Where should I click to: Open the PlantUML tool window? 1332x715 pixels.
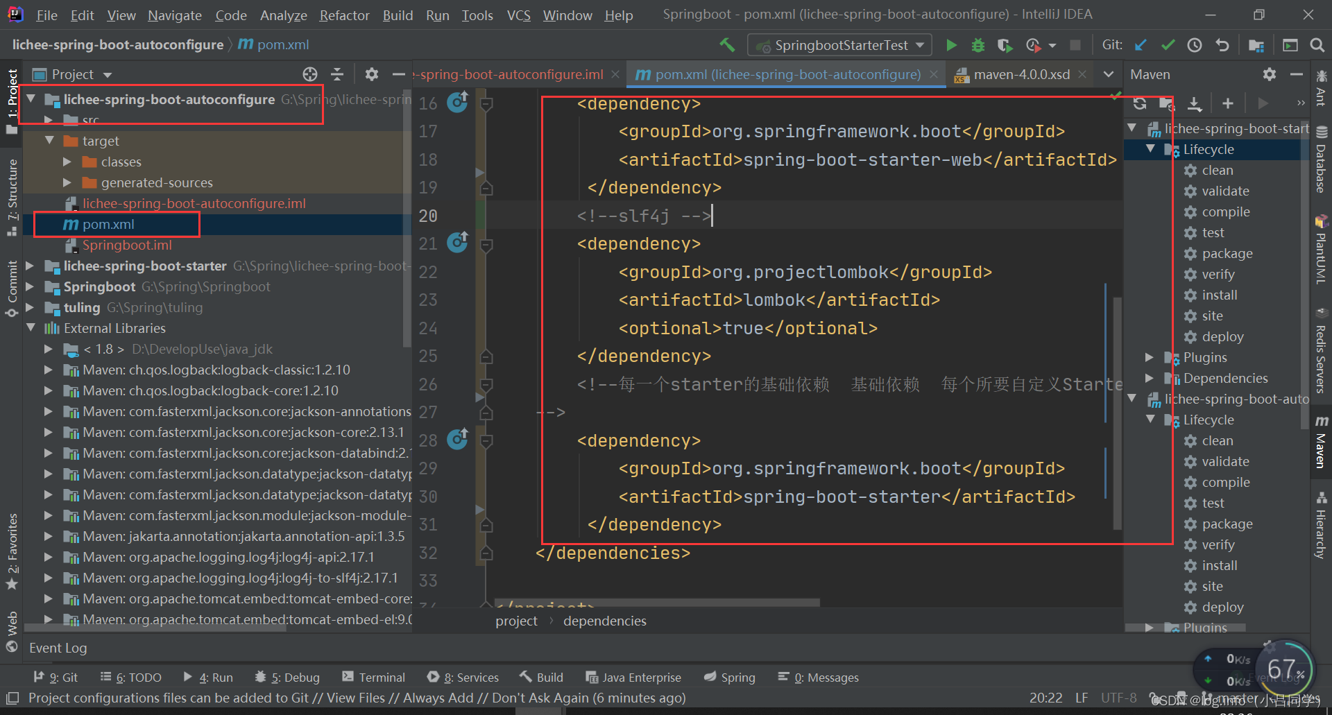1321,250
